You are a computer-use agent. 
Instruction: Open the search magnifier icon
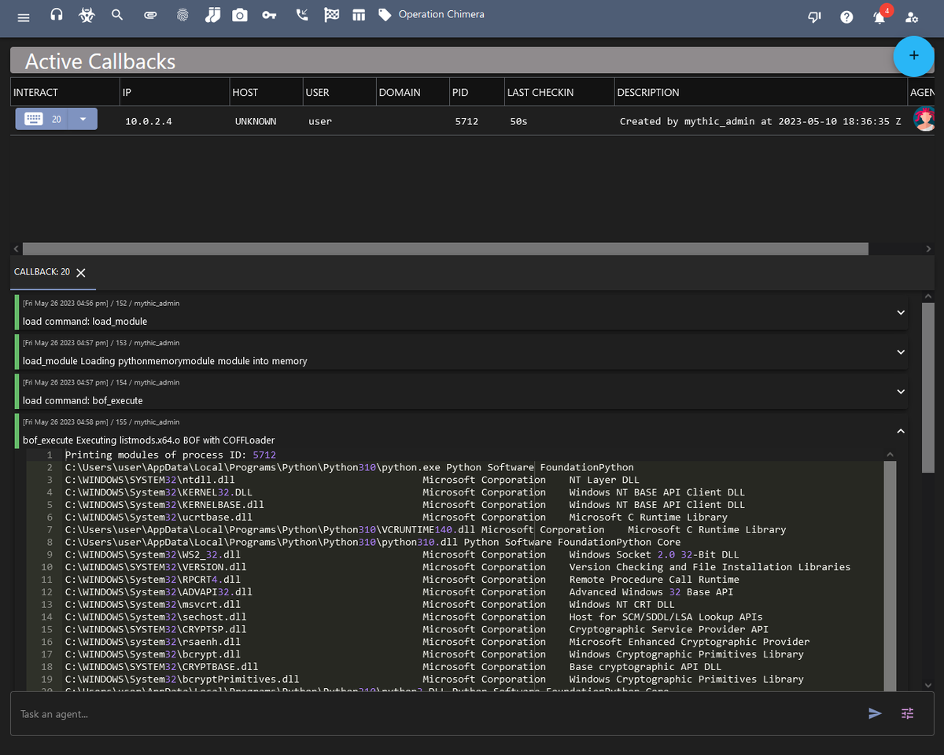[117, 15]
